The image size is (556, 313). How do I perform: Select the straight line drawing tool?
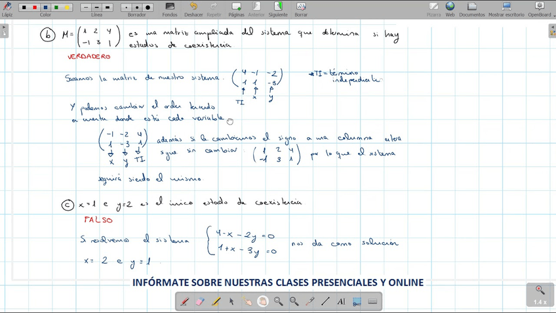point(326,302)
